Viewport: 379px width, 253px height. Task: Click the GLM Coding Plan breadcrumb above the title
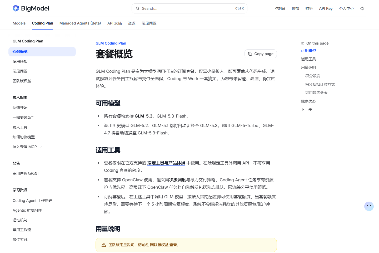111,43
